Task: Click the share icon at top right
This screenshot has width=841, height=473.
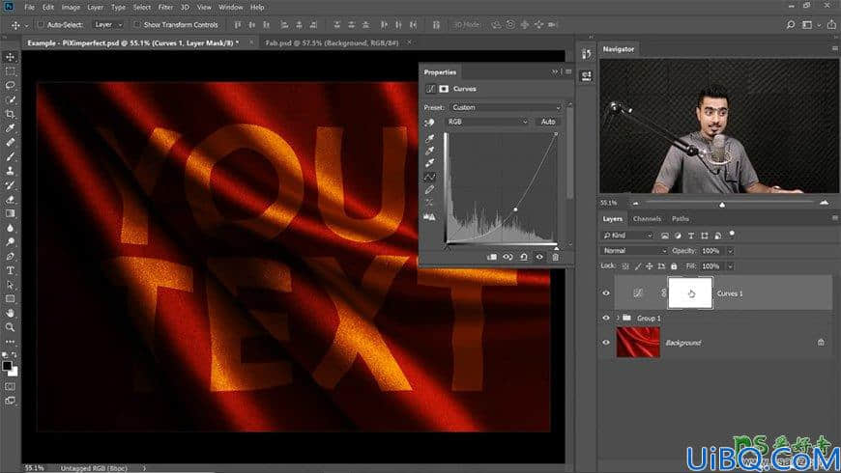Action: pos(831,25)
